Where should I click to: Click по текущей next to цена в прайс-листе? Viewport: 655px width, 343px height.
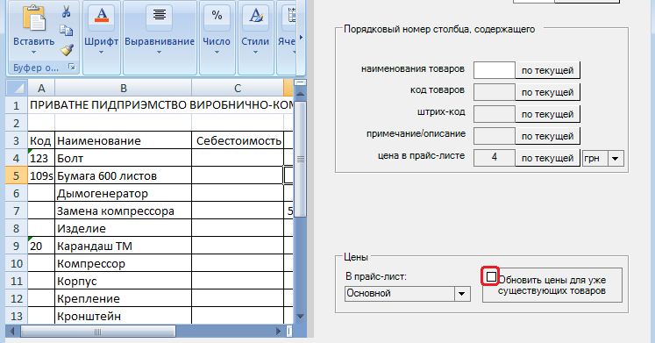[x=548, y=158]
